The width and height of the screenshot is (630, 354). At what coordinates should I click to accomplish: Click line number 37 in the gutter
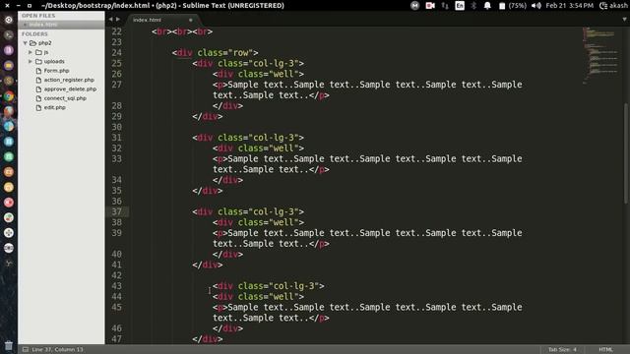coord(116,212)
